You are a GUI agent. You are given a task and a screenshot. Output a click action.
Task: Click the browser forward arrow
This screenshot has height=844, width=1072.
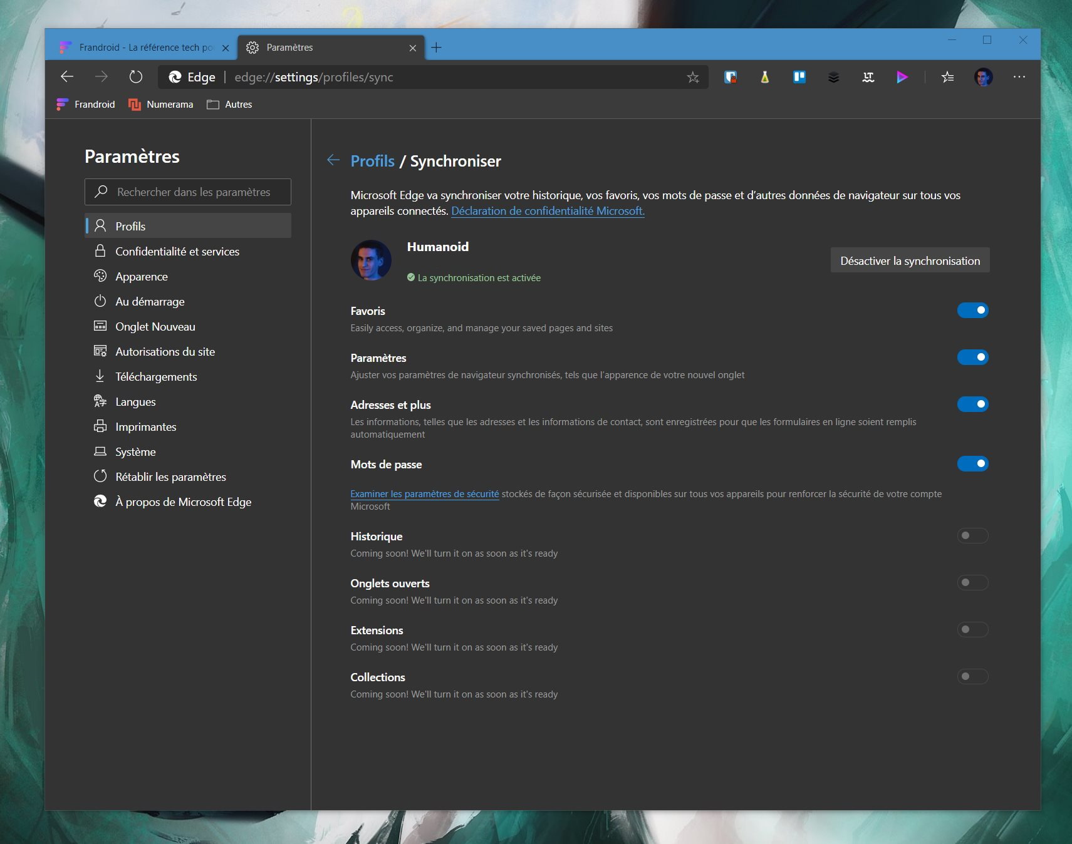101,77
